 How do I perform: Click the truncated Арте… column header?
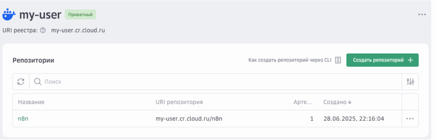coord(303,102)
